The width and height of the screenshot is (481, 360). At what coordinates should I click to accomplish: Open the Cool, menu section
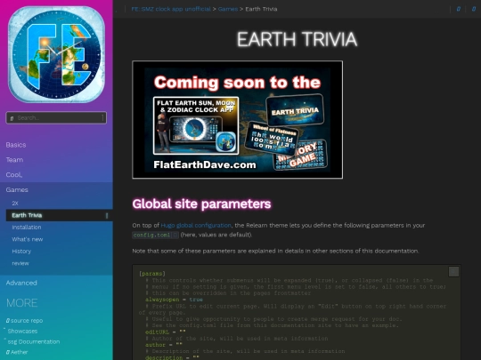point(14,175)
